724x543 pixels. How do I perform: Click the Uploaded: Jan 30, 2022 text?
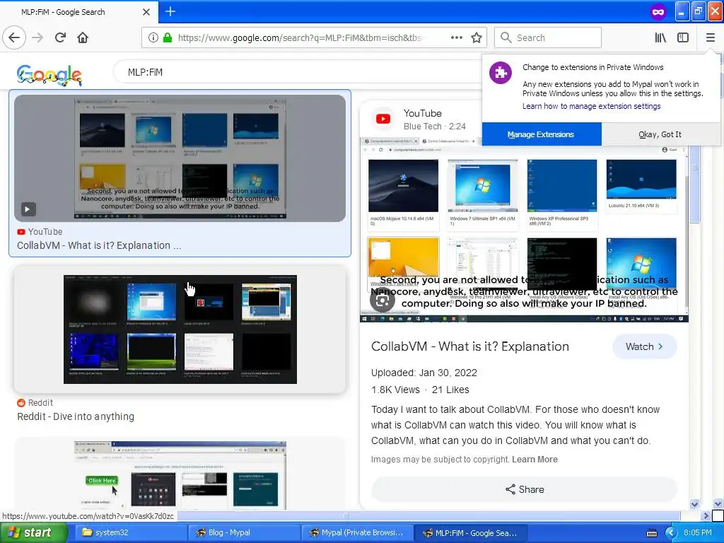pos(424,373)
